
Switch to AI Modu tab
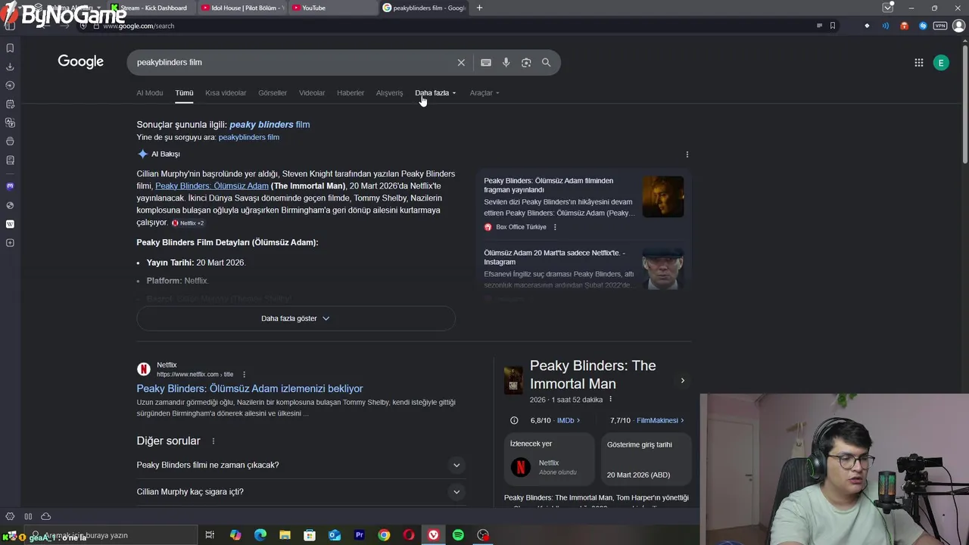pyautogui.click(x=150, y=93)
